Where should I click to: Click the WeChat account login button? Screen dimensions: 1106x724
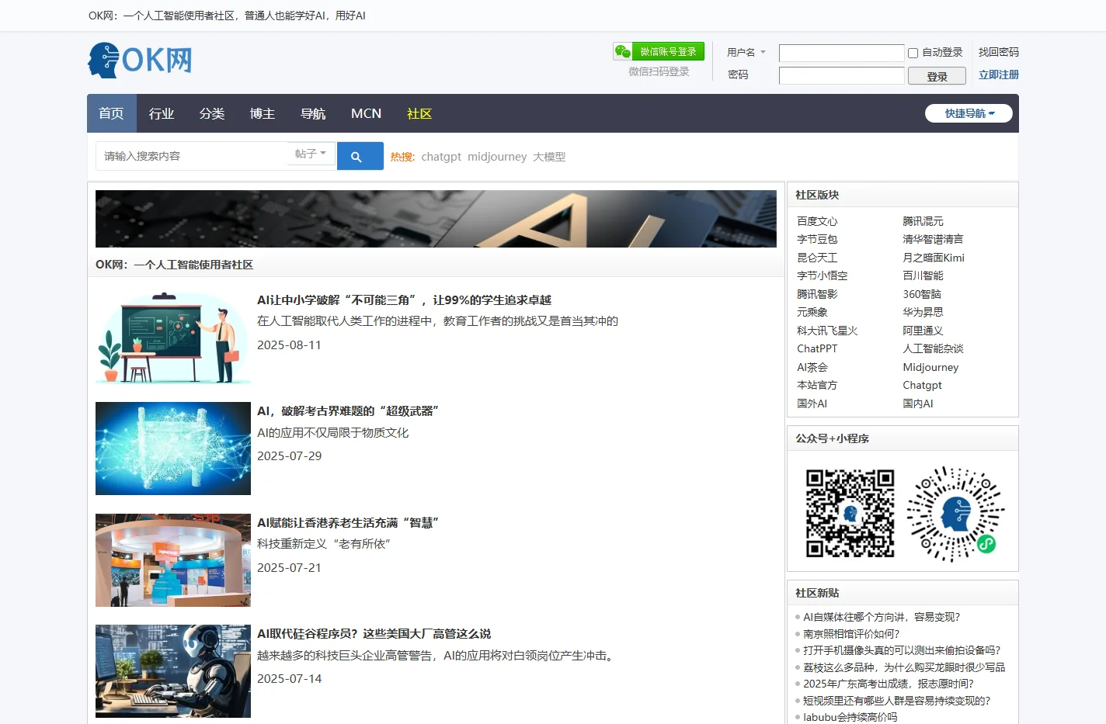659,51
